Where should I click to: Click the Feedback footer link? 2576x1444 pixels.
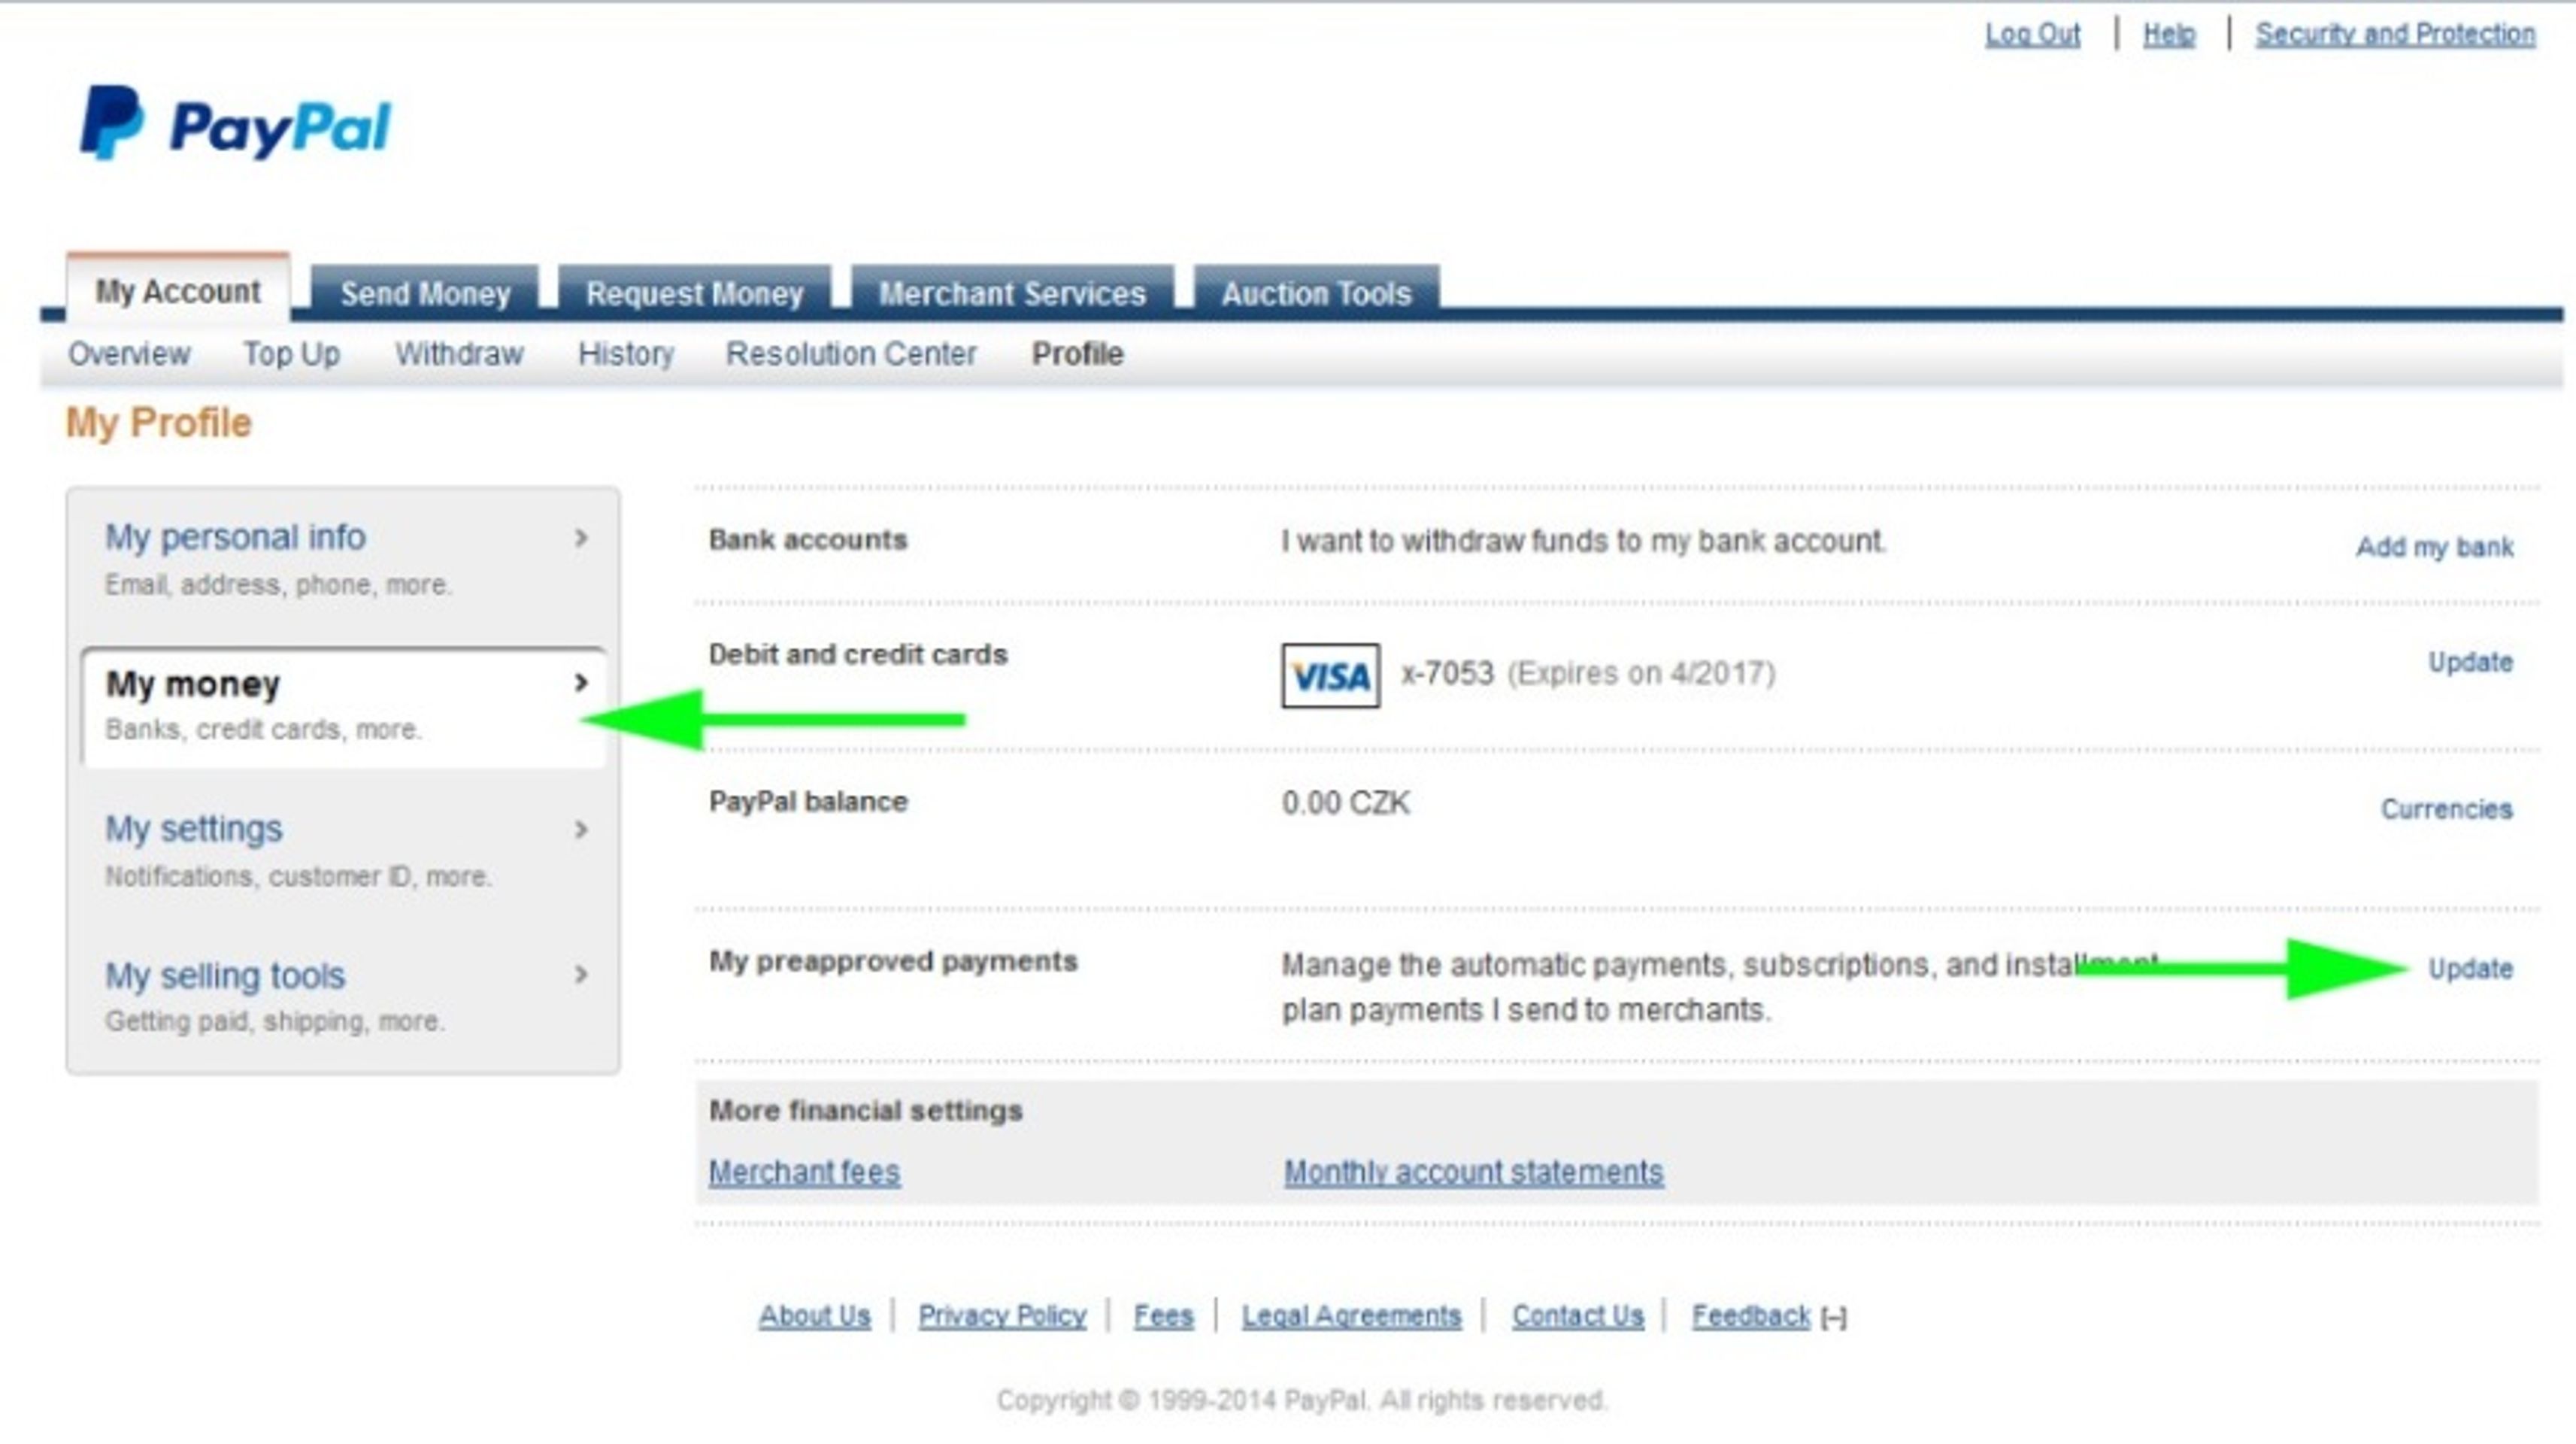[1751, 1316]
